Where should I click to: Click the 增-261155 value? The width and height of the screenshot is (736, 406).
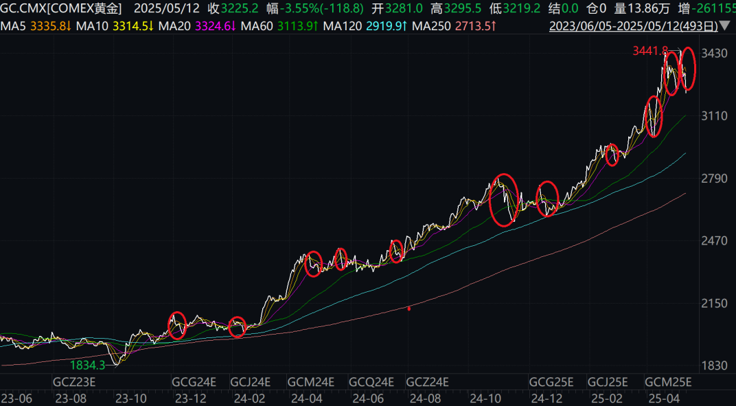[x=707, y=8]
